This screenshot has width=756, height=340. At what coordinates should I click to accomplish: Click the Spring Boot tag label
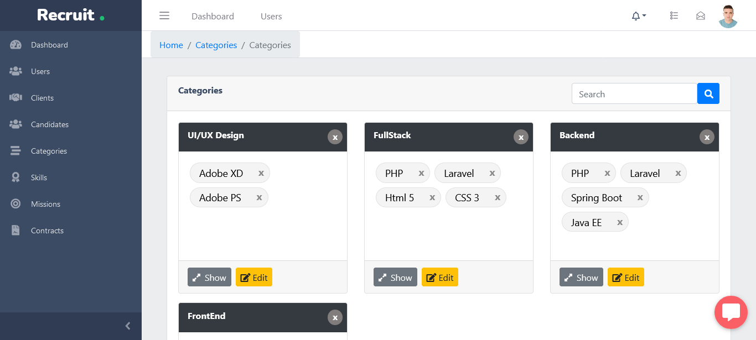click(x=597, y=197)
